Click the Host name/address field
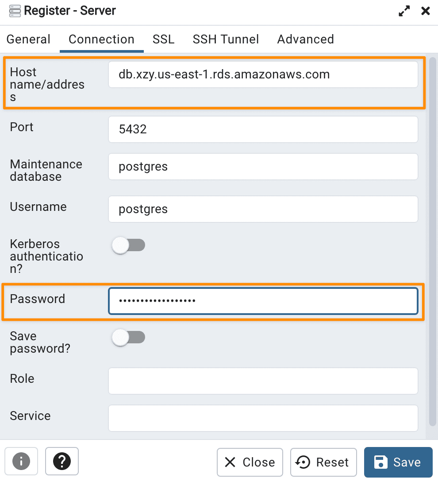 click(x=263, y=74)
